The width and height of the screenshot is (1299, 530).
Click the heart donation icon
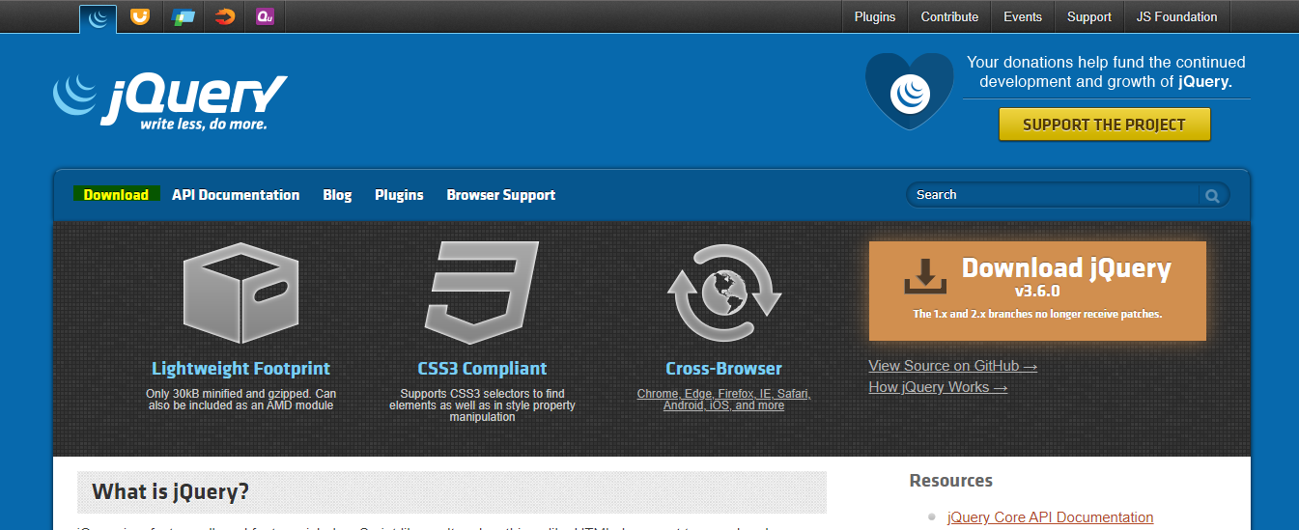tap(908, 94)
